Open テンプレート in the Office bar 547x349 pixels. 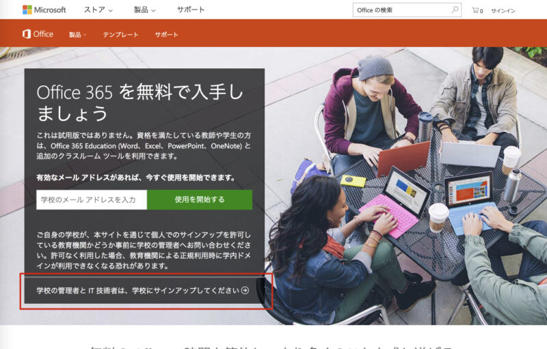pos(120,34)
